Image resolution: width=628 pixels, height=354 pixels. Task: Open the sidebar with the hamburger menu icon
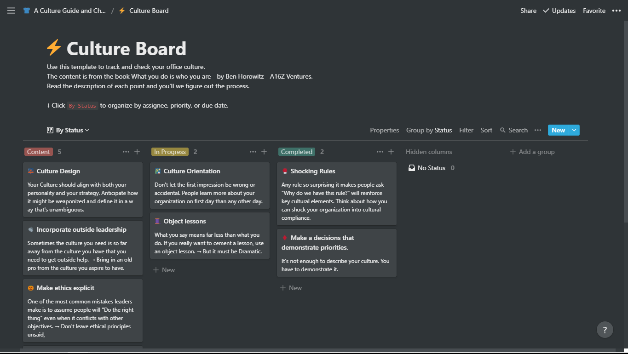[11, 11]
